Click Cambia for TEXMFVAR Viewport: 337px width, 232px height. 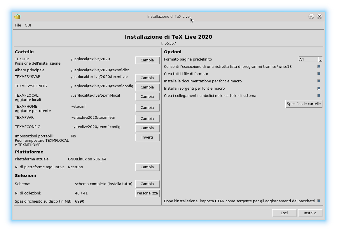point(147,119)
